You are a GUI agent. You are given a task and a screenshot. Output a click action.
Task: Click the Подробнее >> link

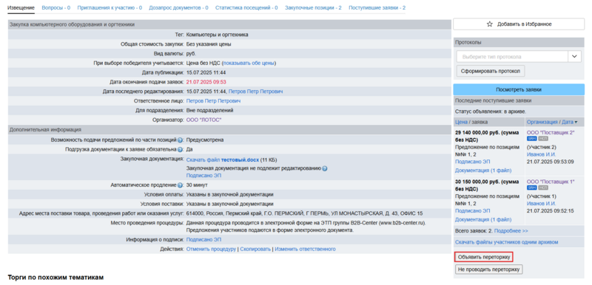511,230
